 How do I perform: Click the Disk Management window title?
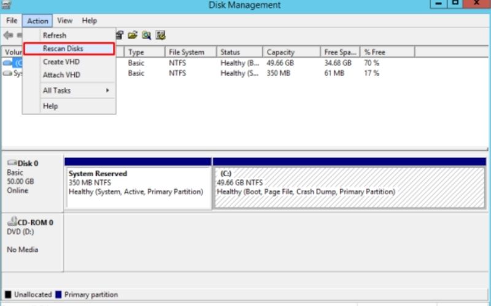[244, 5]
